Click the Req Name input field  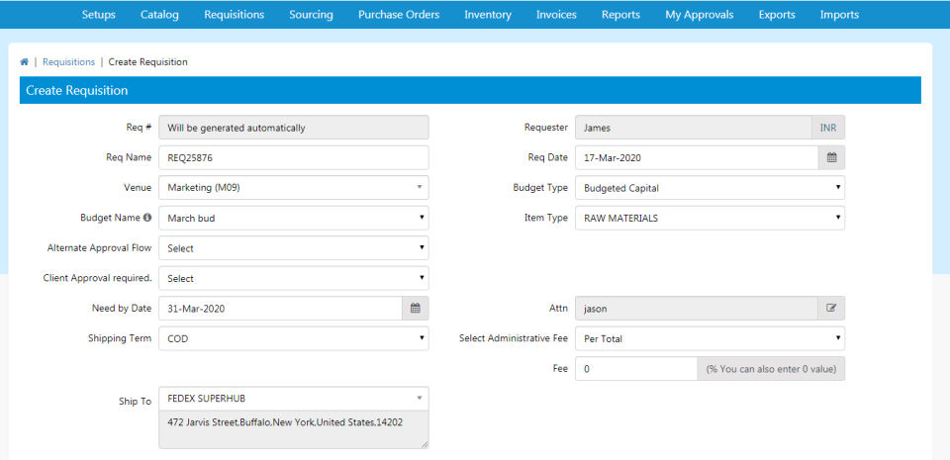pyautogui.click(x=293, y=157)
